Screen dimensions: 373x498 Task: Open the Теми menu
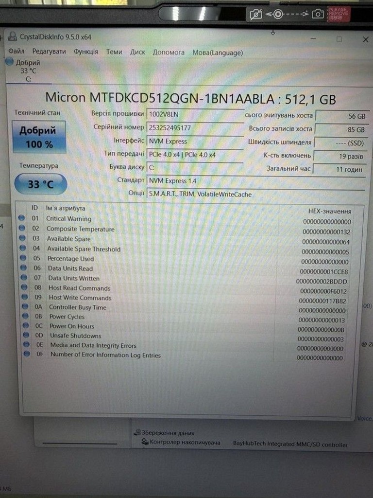(114, 52)
